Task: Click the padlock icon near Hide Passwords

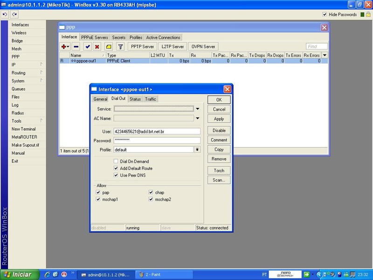Action: click(x=368, y=14)
